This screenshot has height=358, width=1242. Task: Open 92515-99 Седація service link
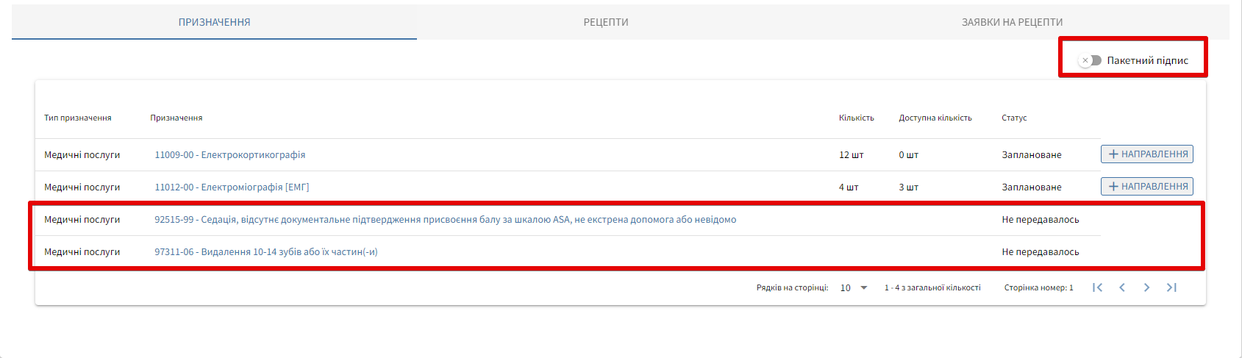pyautogui.click(x=445, y=220)
